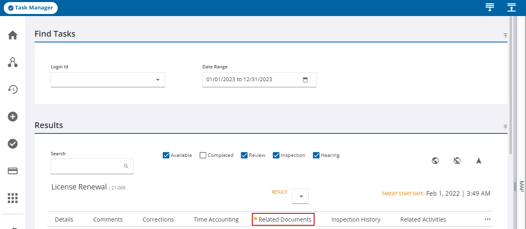Click the navigation arrow icon
The image size is (526, 229).
click(x=479, y=161)
